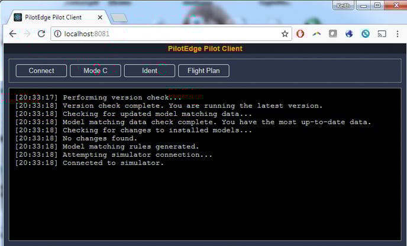This screenshot has width=407, height=246.
Task: Click the orange shield extension icon
Action: point(301,34)
